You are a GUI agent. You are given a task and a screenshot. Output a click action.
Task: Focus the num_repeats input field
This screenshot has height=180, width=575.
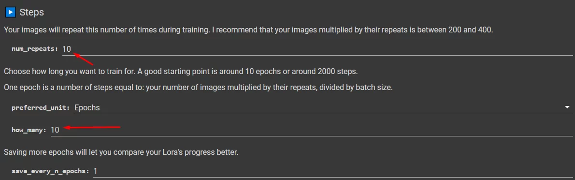[317, 49]
